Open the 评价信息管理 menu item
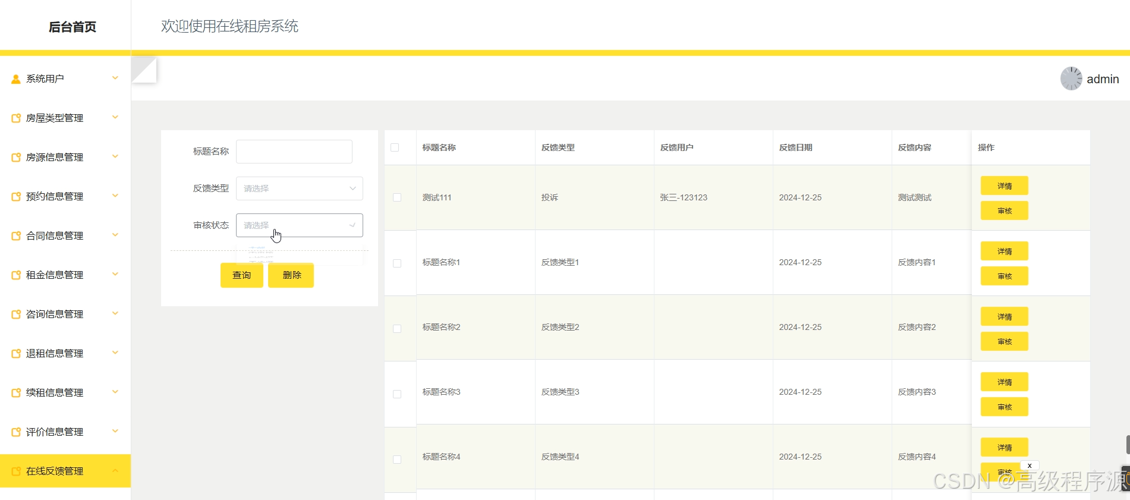Viewport: 1130px width, 500px height. [65, 432]
